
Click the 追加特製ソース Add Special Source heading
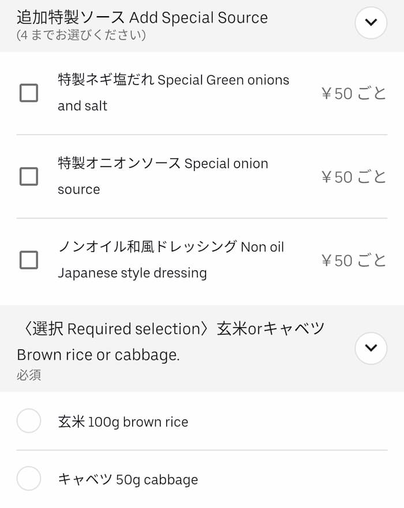(x=142, y=17)
